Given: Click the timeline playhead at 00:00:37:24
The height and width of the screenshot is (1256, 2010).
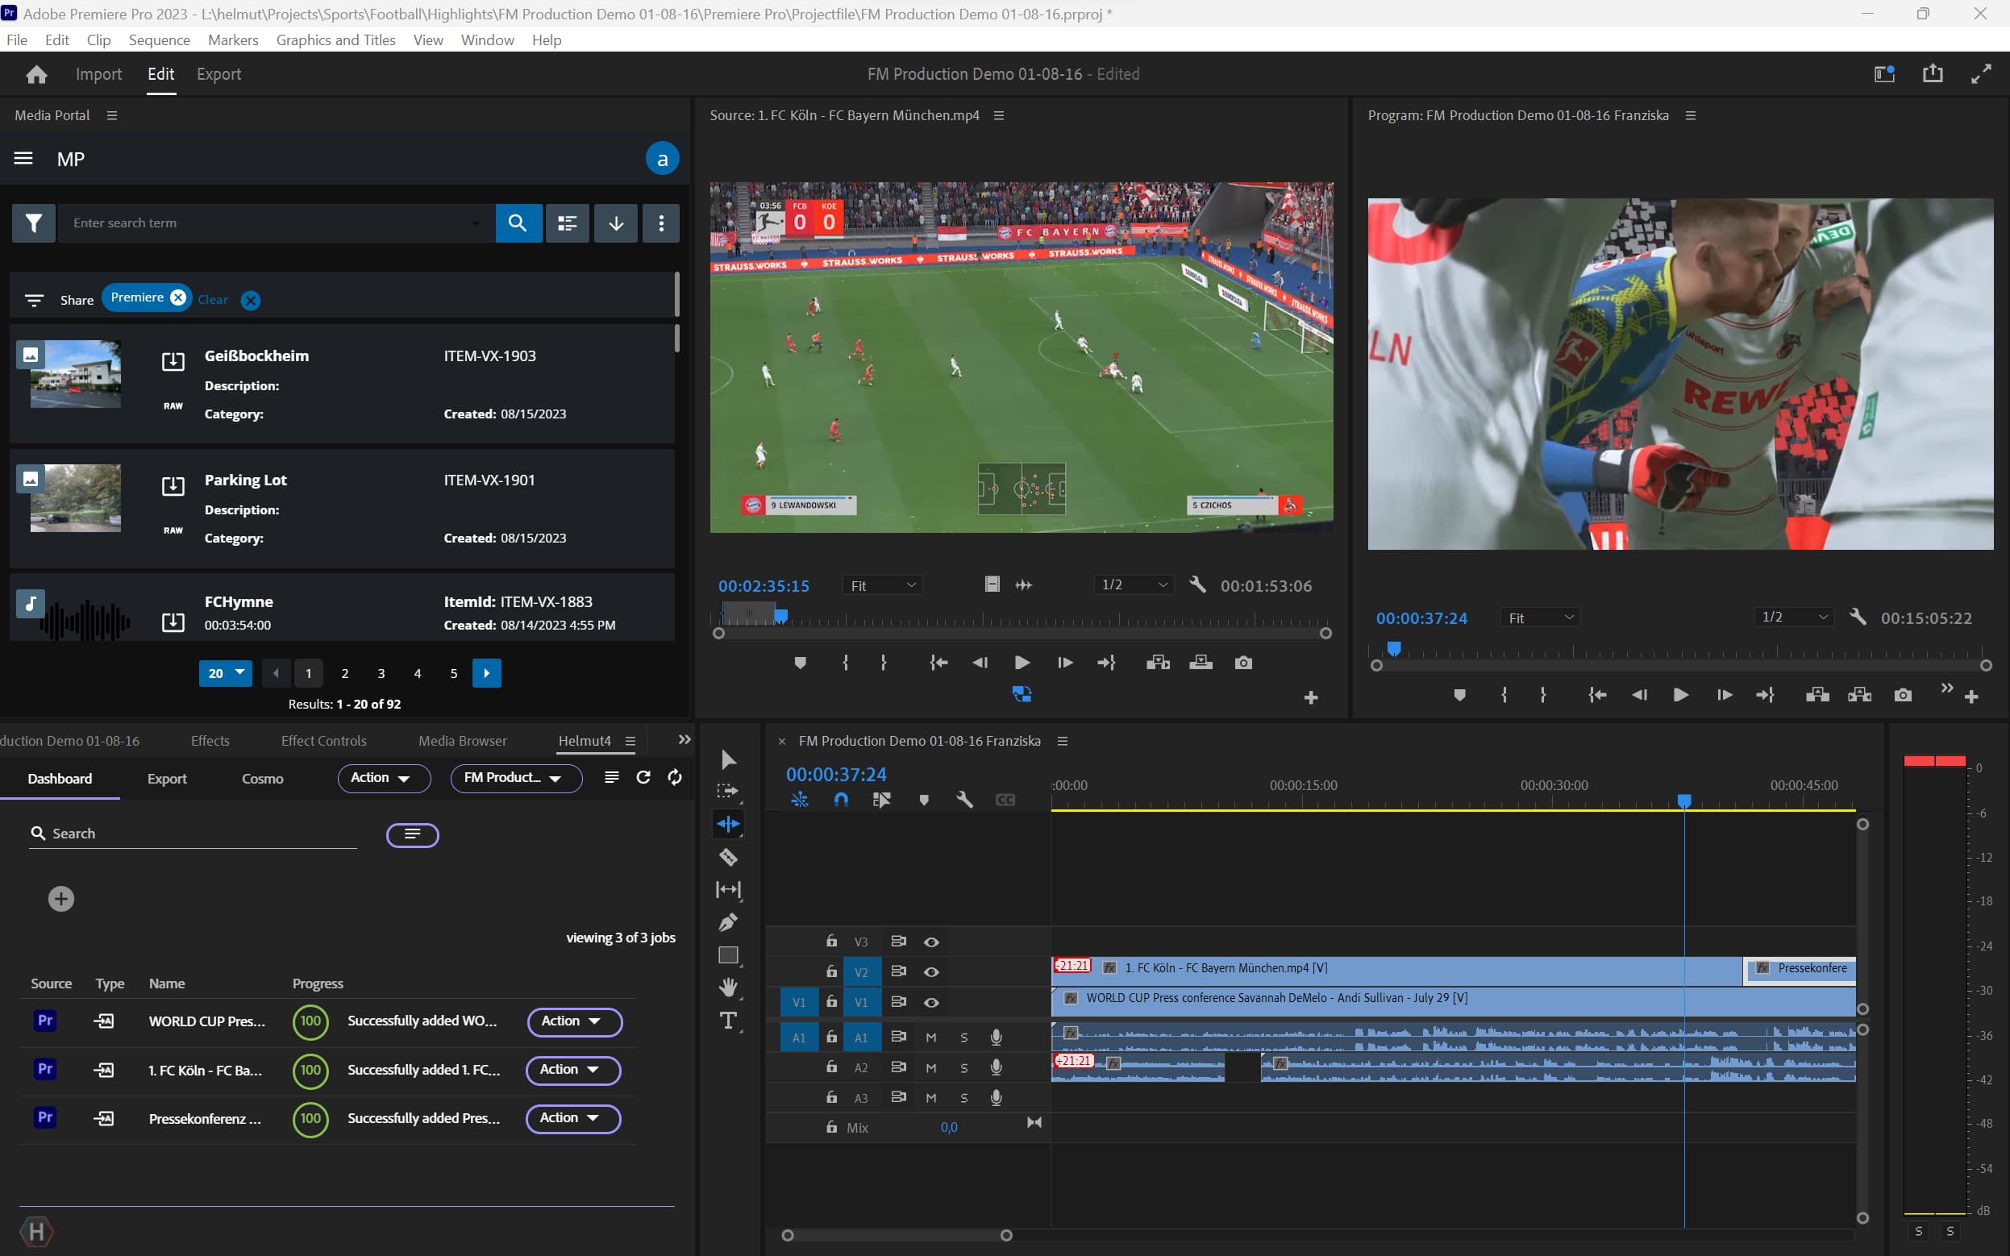Looking at the screenshot, I should point(1684,801).
